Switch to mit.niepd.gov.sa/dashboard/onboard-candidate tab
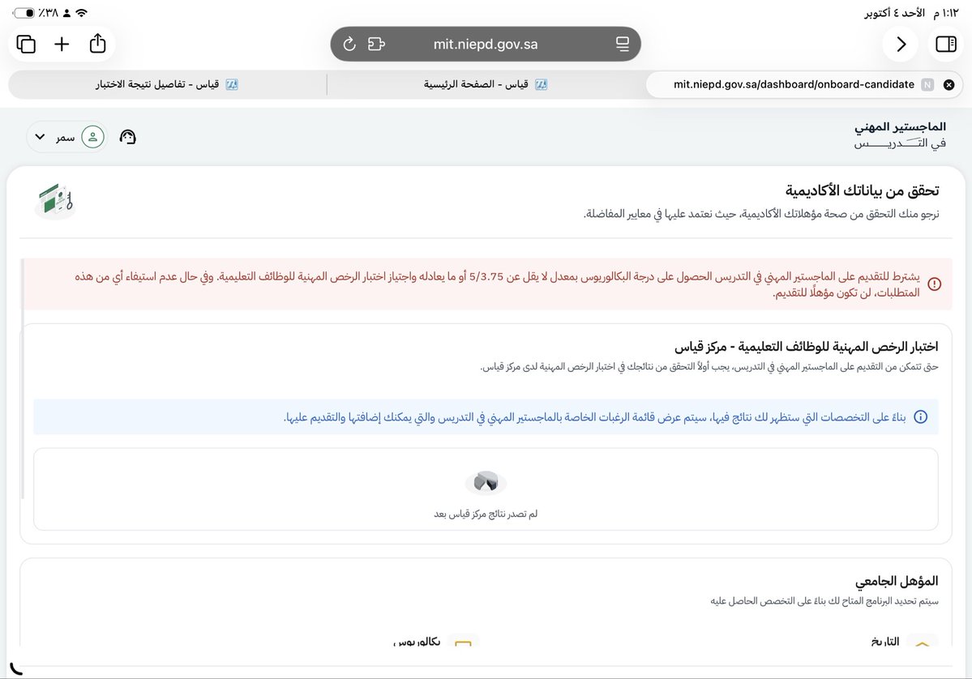 pos(804,85)
